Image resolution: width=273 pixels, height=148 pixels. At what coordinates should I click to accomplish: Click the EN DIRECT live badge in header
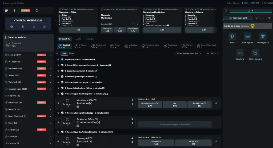pyautogui.click(x=25, y=11)
